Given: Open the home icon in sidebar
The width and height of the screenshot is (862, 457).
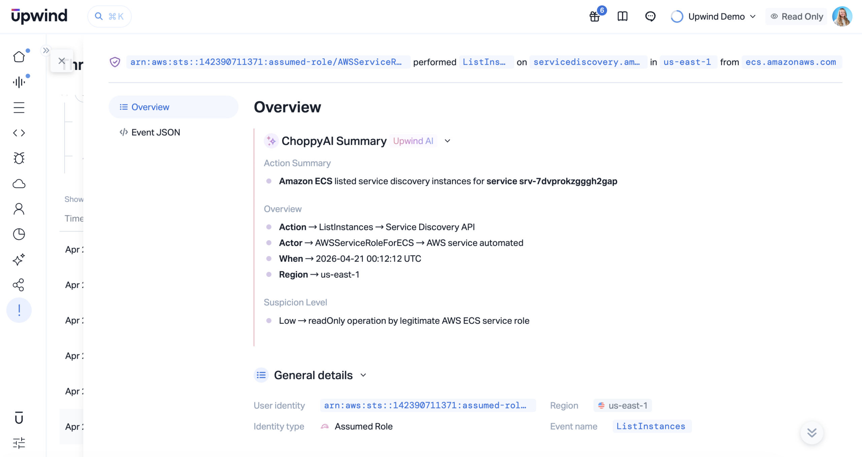Looking at the screenshot, I should coord(19,57).
